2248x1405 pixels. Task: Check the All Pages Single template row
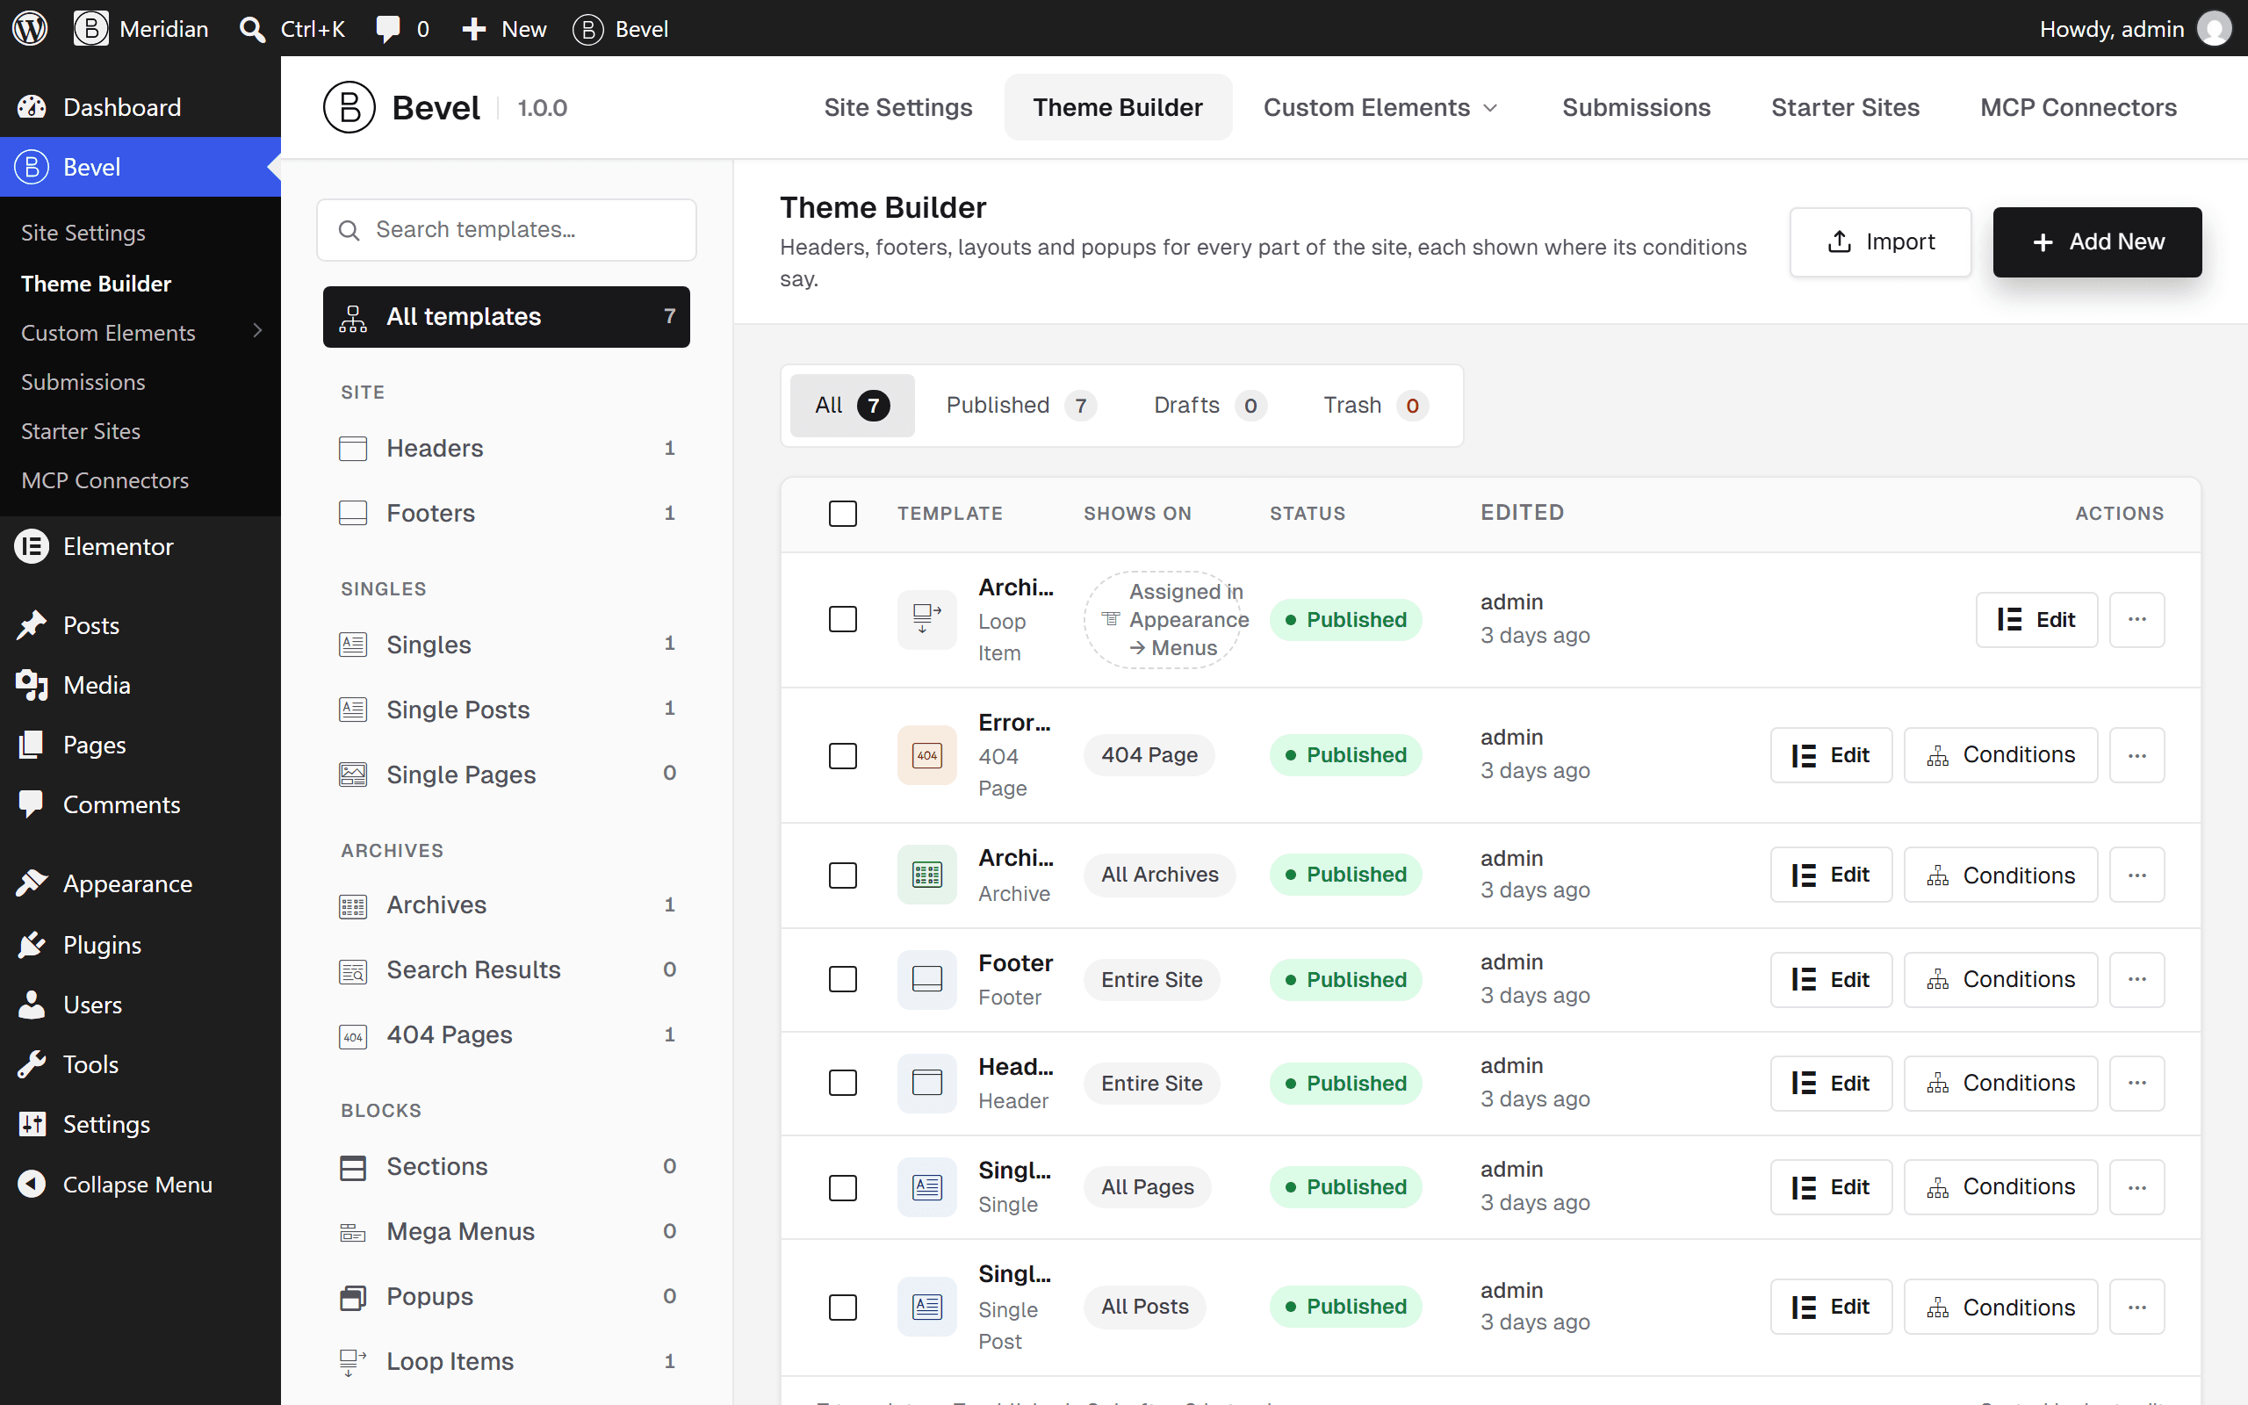[x=842, y=1187]
